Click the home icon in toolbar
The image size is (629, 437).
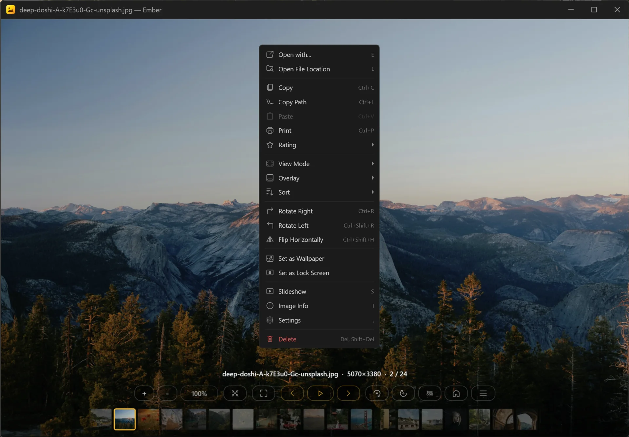coord(456,393)
